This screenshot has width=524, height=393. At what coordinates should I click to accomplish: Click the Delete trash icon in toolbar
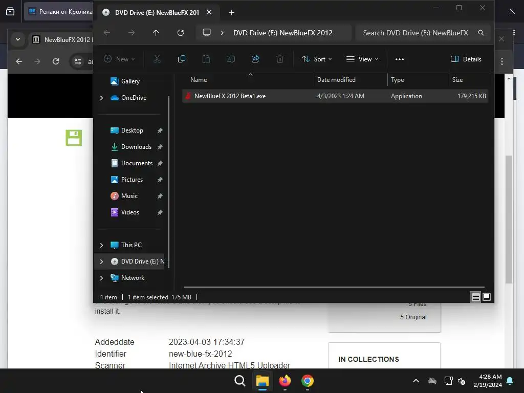tap(280, 59)
